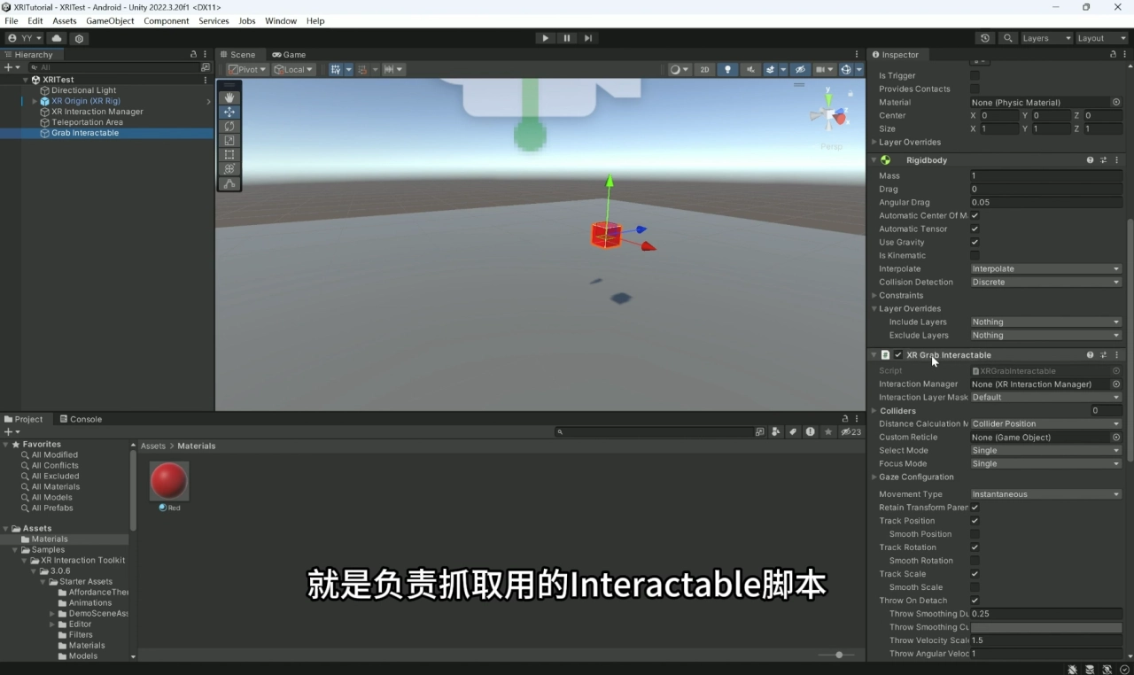1134x675 pixels.
Task: Open Movement Type dropdown
Action: 1045,494
